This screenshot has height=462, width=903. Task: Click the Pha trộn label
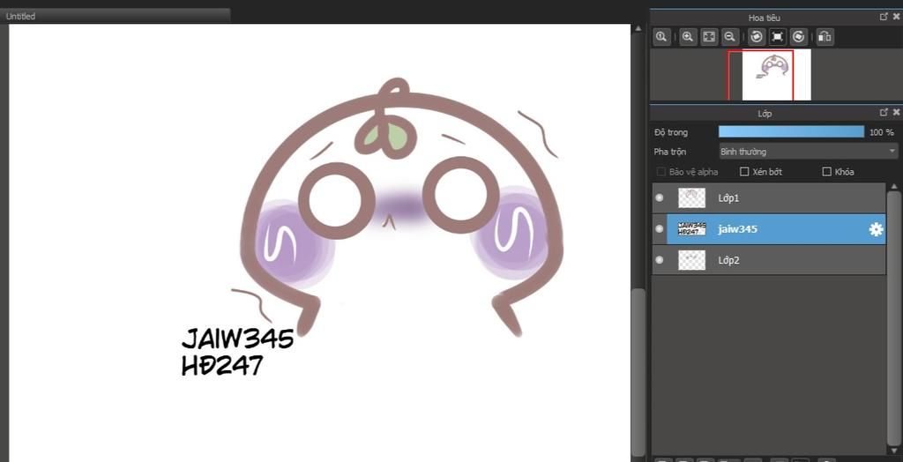[x=670, y=152]
